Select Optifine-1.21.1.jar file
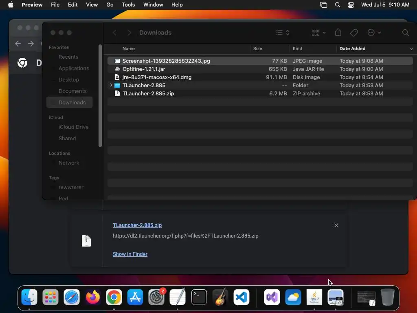Viewport: 417px width, 313px height. 260,69
